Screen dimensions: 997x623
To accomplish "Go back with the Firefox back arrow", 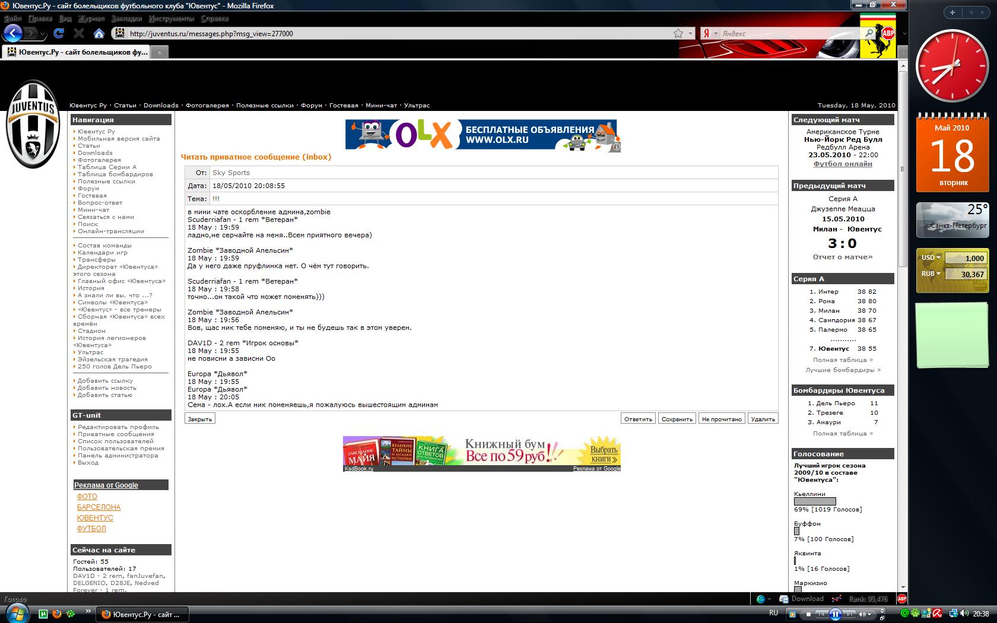I will click(x=13, y=33).
